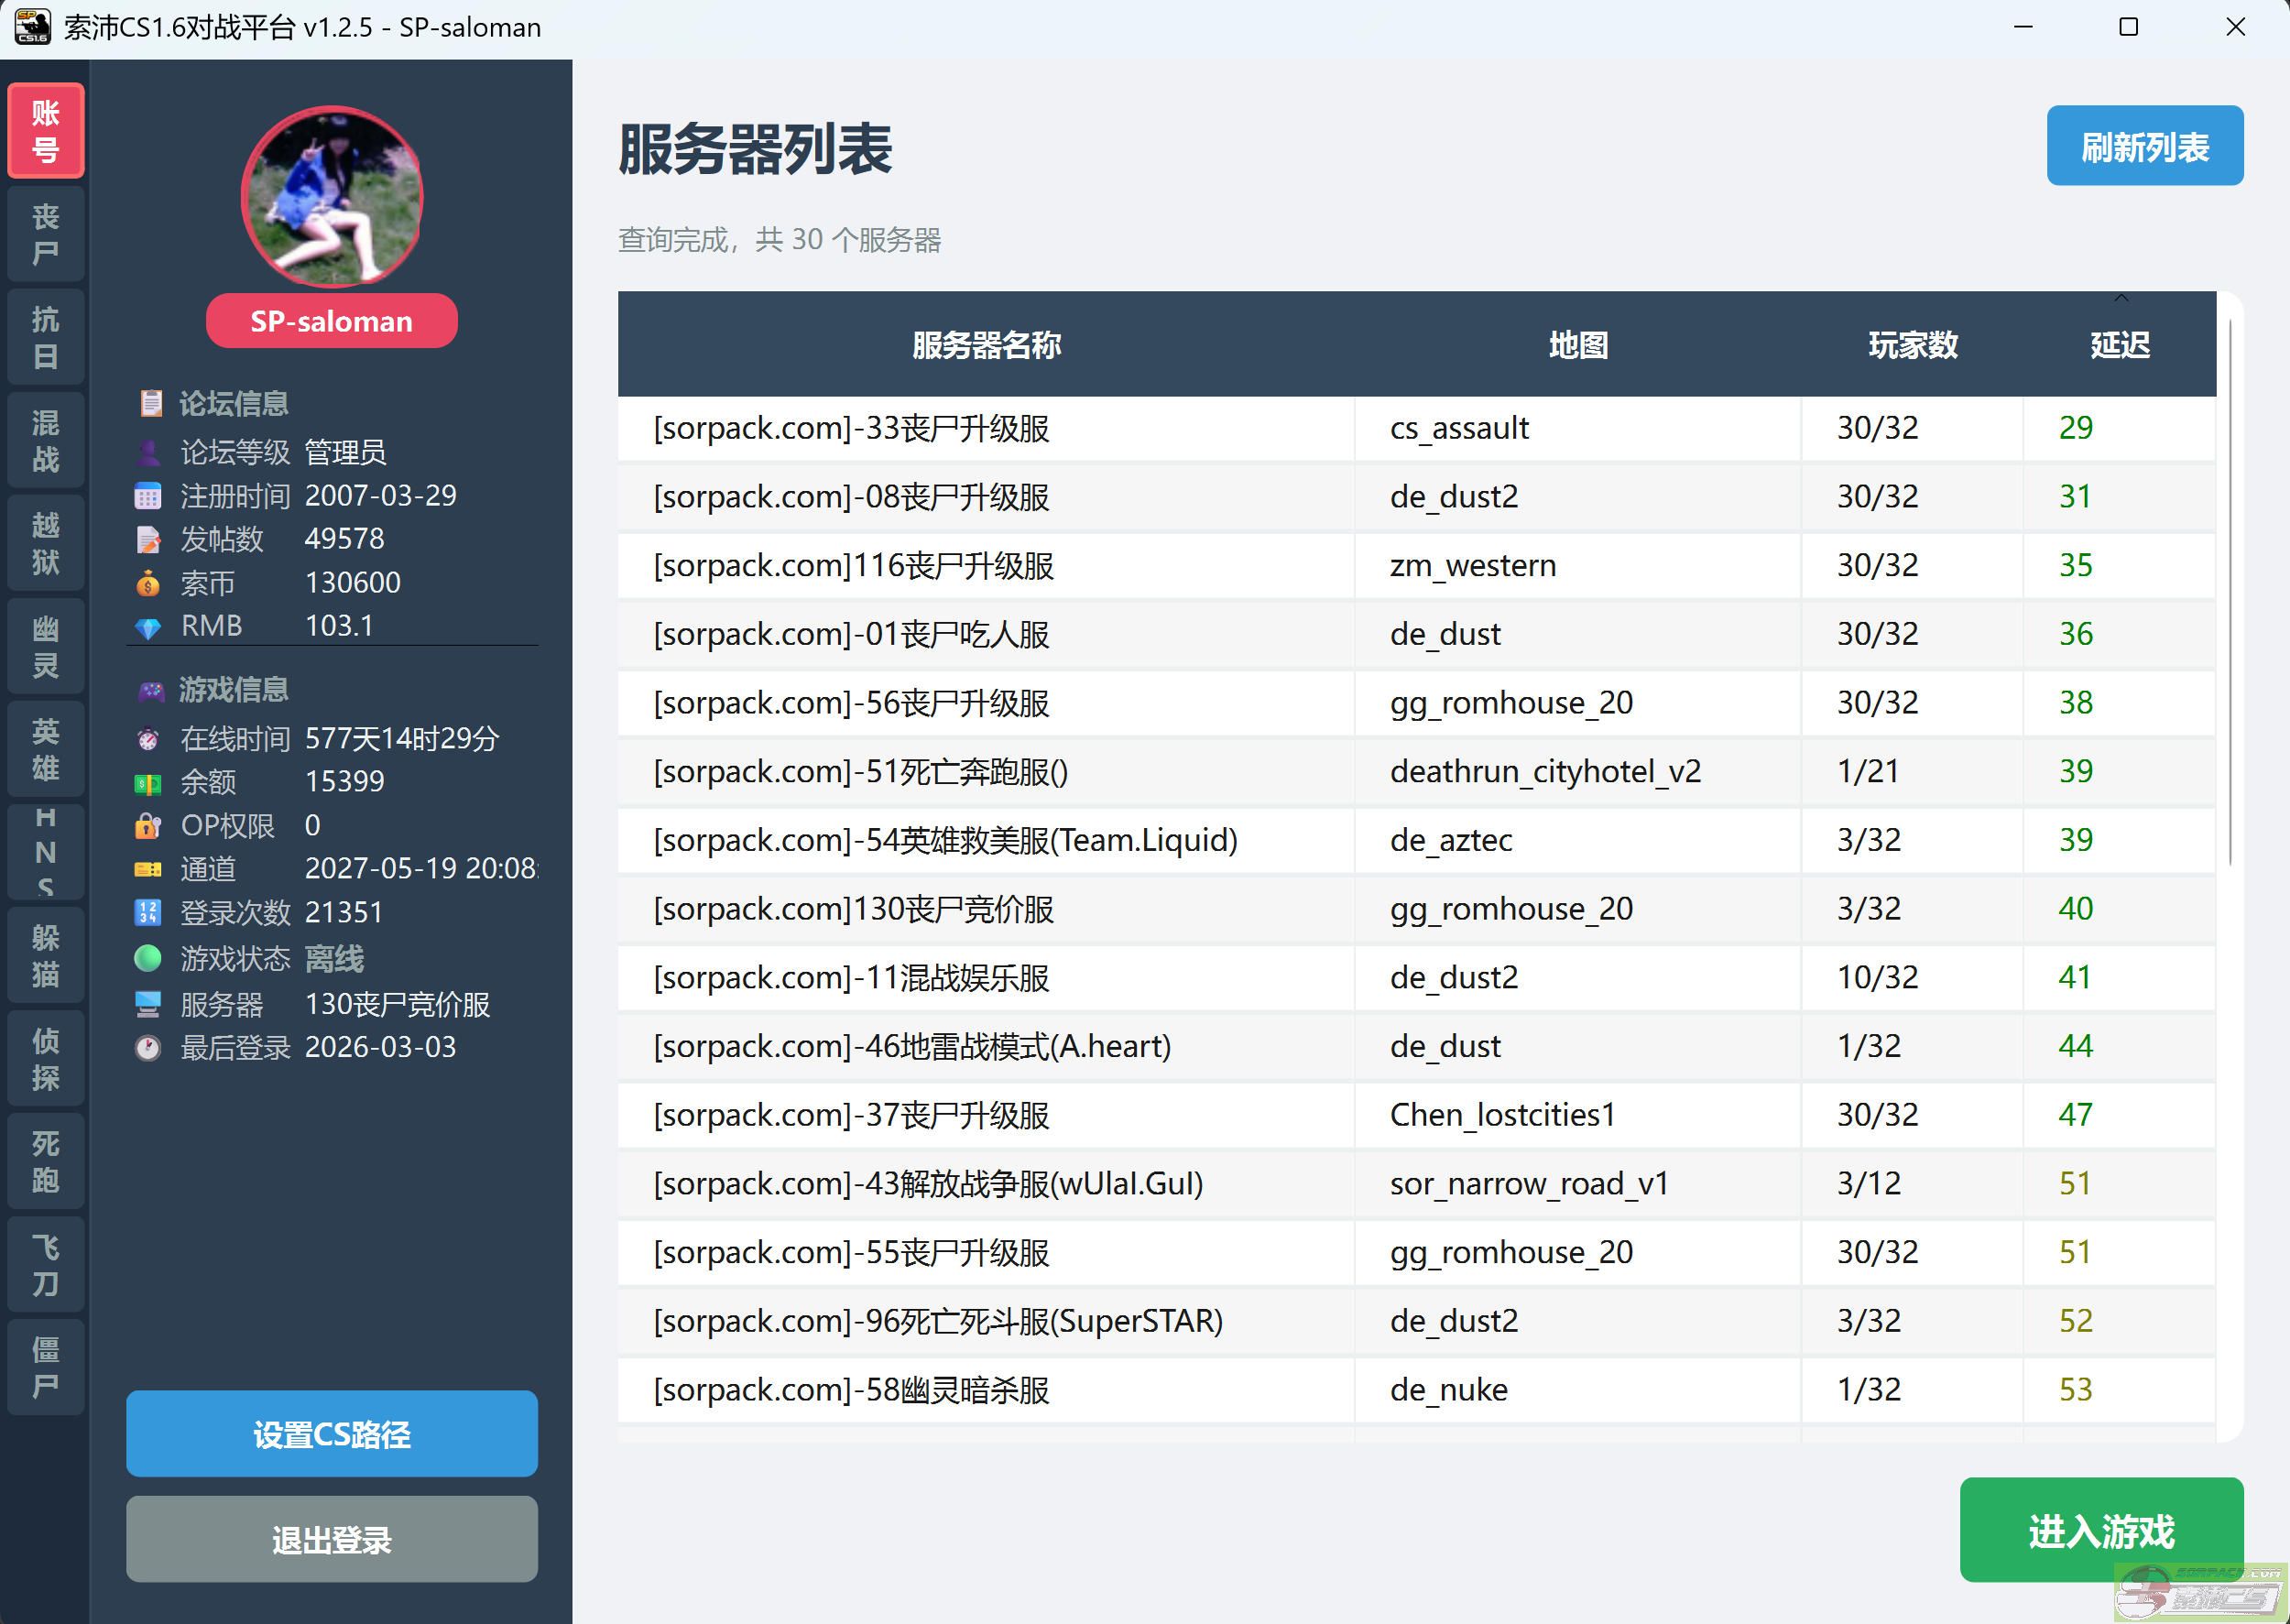Open the 越狱 jailbreak mode section

click(x=45, y=540)
